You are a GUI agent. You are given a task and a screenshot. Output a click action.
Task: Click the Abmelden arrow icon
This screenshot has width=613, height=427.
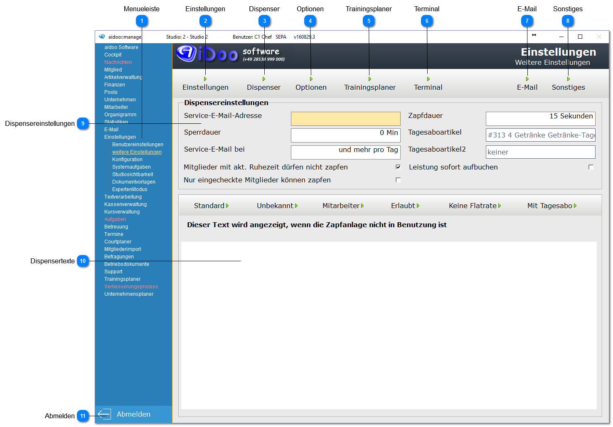[x=104, y=414]
